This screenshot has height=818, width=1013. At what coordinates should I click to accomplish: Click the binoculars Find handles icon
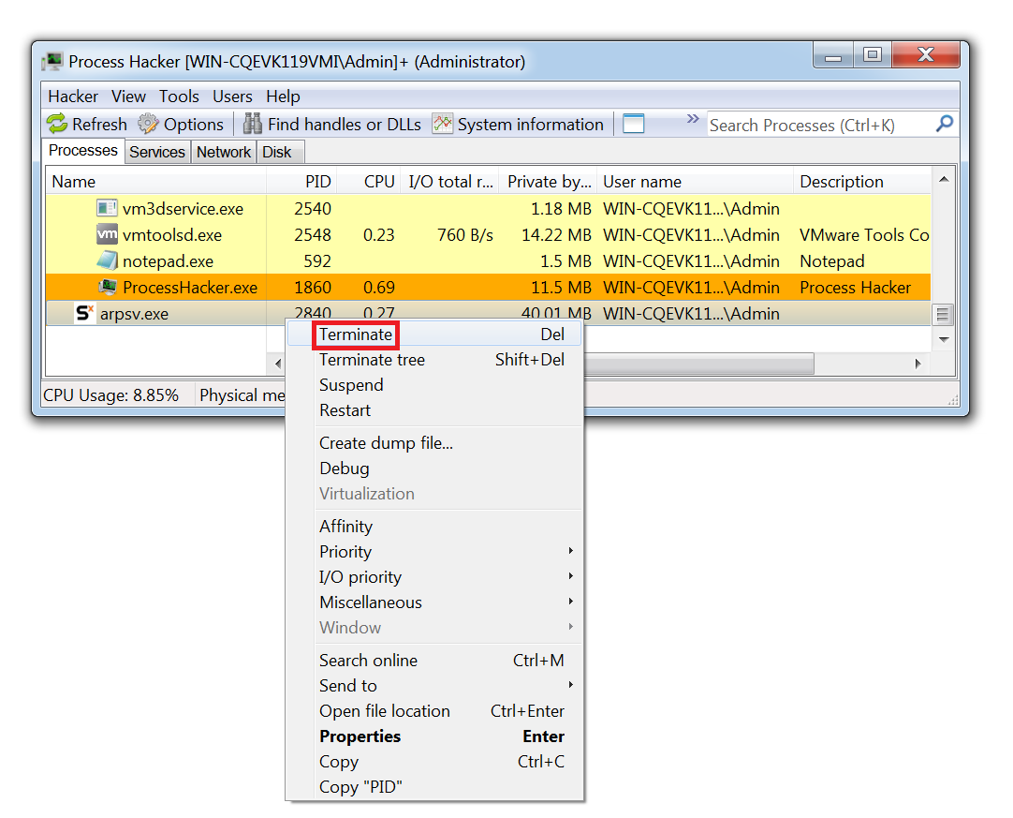click(253, 124)
